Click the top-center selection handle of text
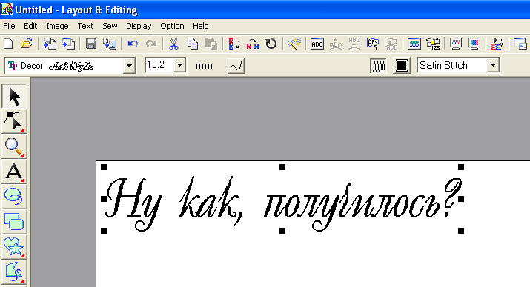The width and height of the screenshot is (530, 287). click(x=282, y=167)
